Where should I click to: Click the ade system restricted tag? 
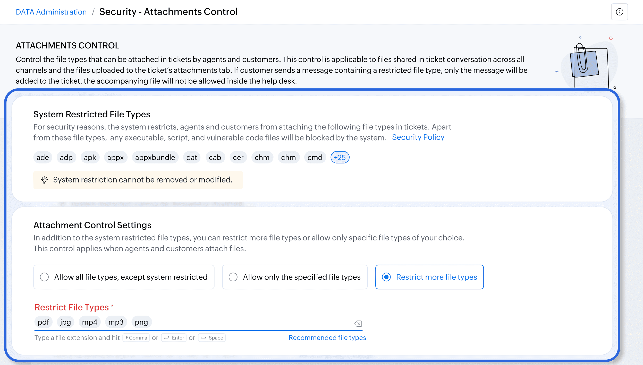(43, 158)
